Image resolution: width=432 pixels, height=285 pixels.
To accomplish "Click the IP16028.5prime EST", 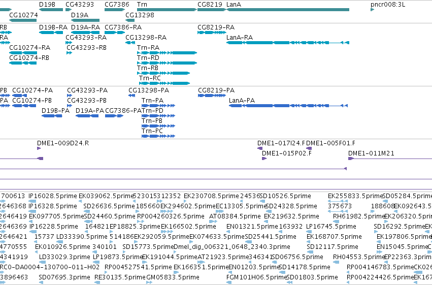I will click(x=32, y=201).
